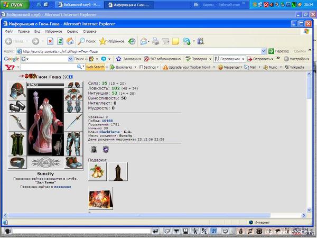
Task: Click the leg armor equipment slot
Action: coord(73,143)
